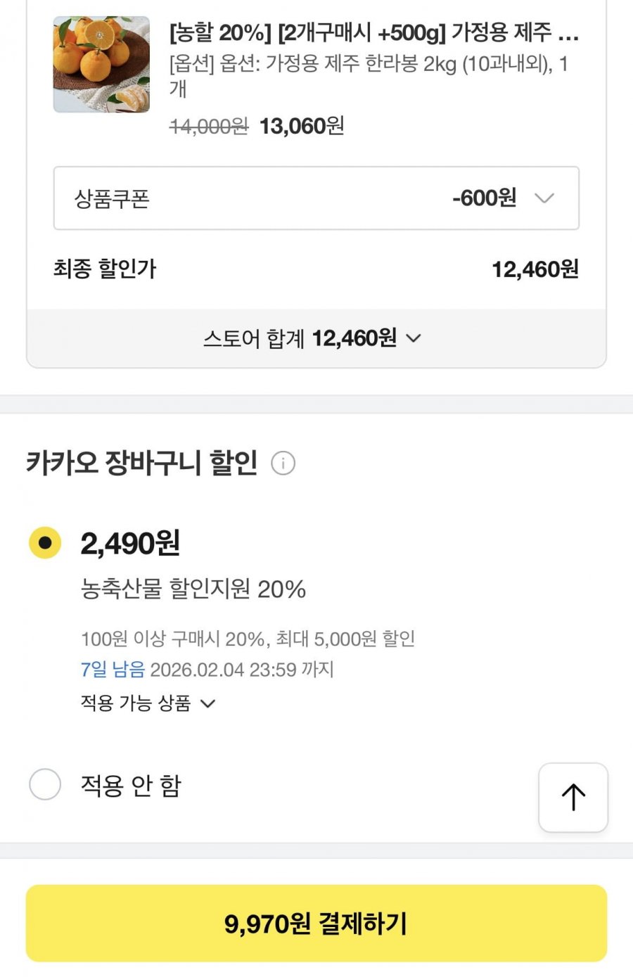Tap the 농축산물 할인지원 20% label

[x=193, y=589]
